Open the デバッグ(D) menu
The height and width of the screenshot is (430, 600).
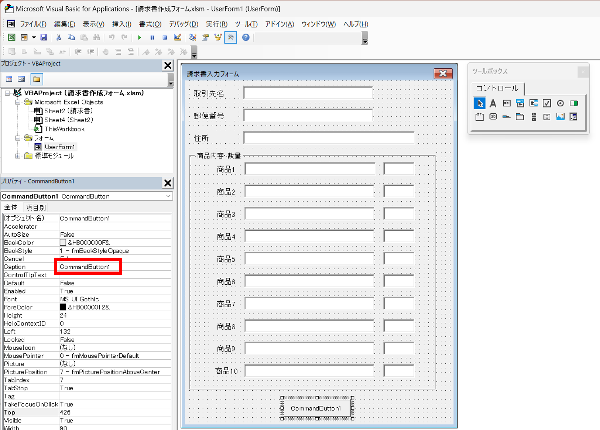[x=183, y=24]
